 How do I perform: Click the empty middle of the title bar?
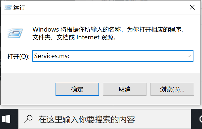[100, 7]
